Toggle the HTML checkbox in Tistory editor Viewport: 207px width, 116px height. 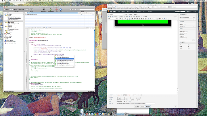click(x=174, y=17)
